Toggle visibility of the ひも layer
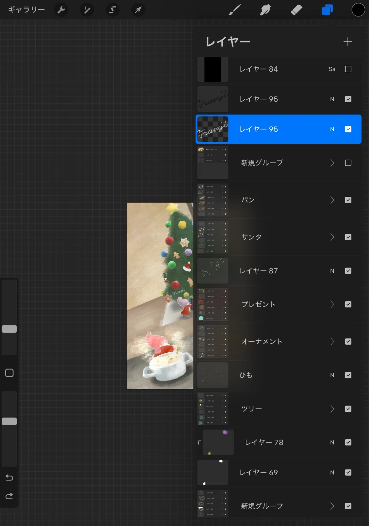Image resolution: width=369 pixels, height=526 pixels. point(348,375)
